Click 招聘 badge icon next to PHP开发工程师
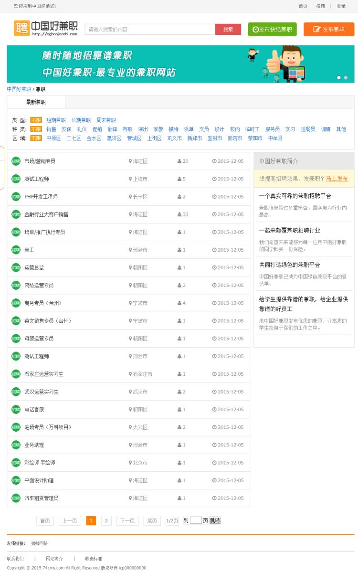This screenshot has height=584, width=358. 16,197
